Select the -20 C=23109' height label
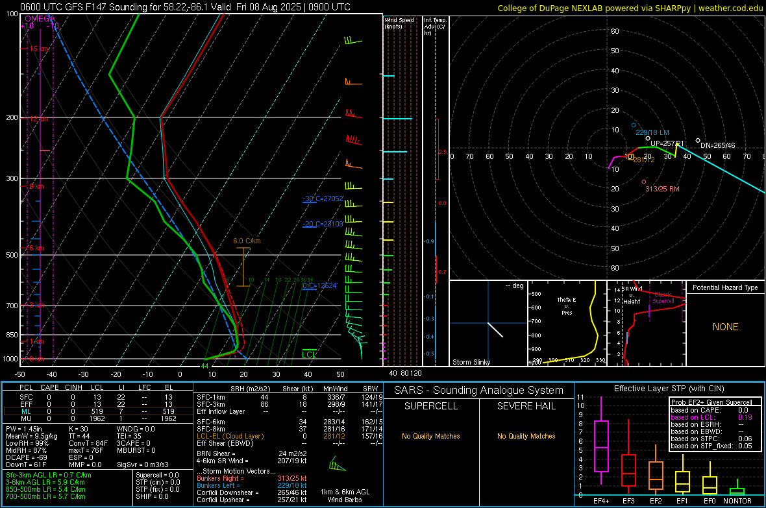Screen dimensions: 766x508 tap(323, 224)
